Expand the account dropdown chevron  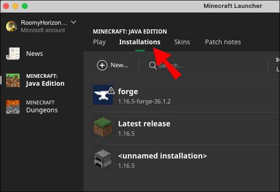(x=74, y=22)
